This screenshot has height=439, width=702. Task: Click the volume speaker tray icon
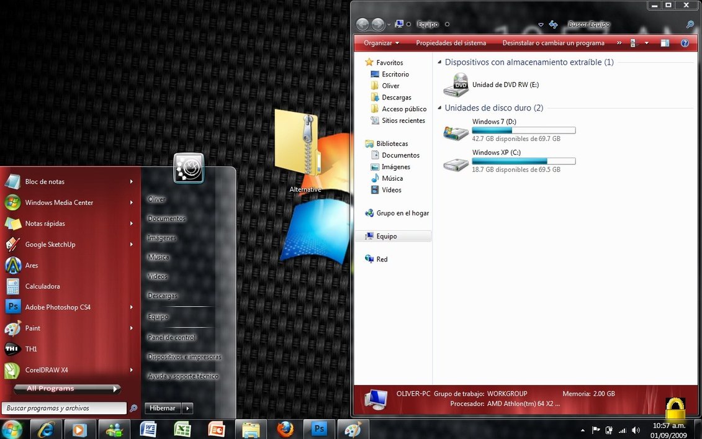[x=636, y=430]
